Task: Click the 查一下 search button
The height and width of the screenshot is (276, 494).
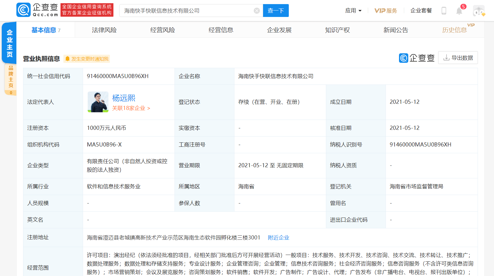Action: (x=276, y=11)
